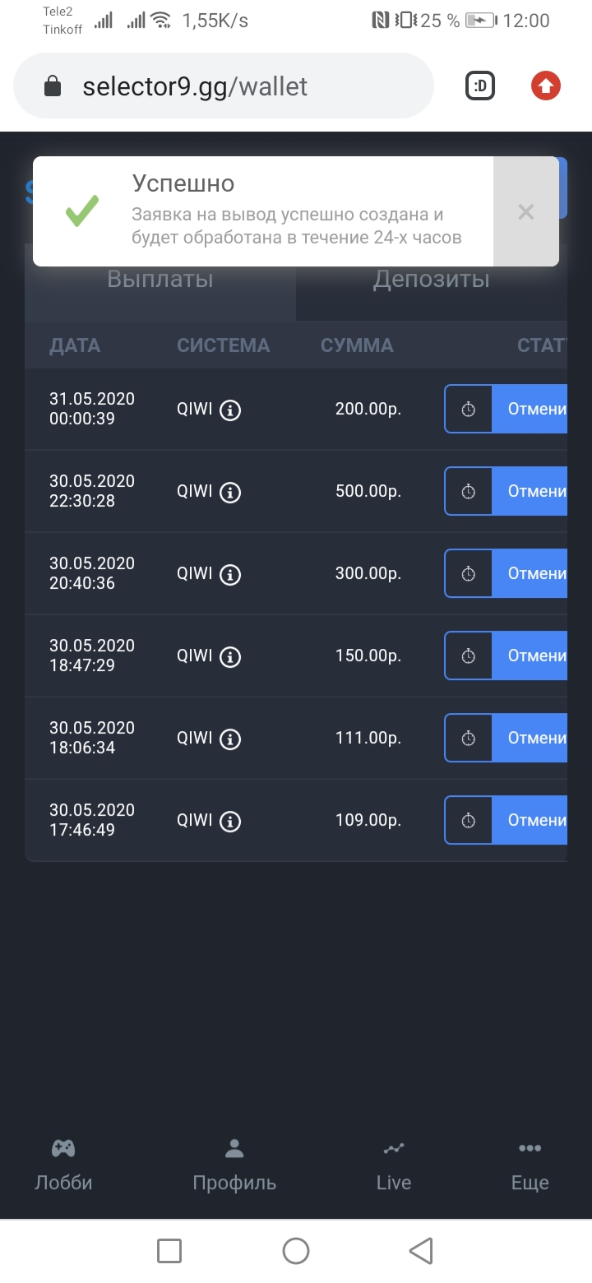Tap info icon next to the 200.00р. QIWI payout

[x=231, y=410]
